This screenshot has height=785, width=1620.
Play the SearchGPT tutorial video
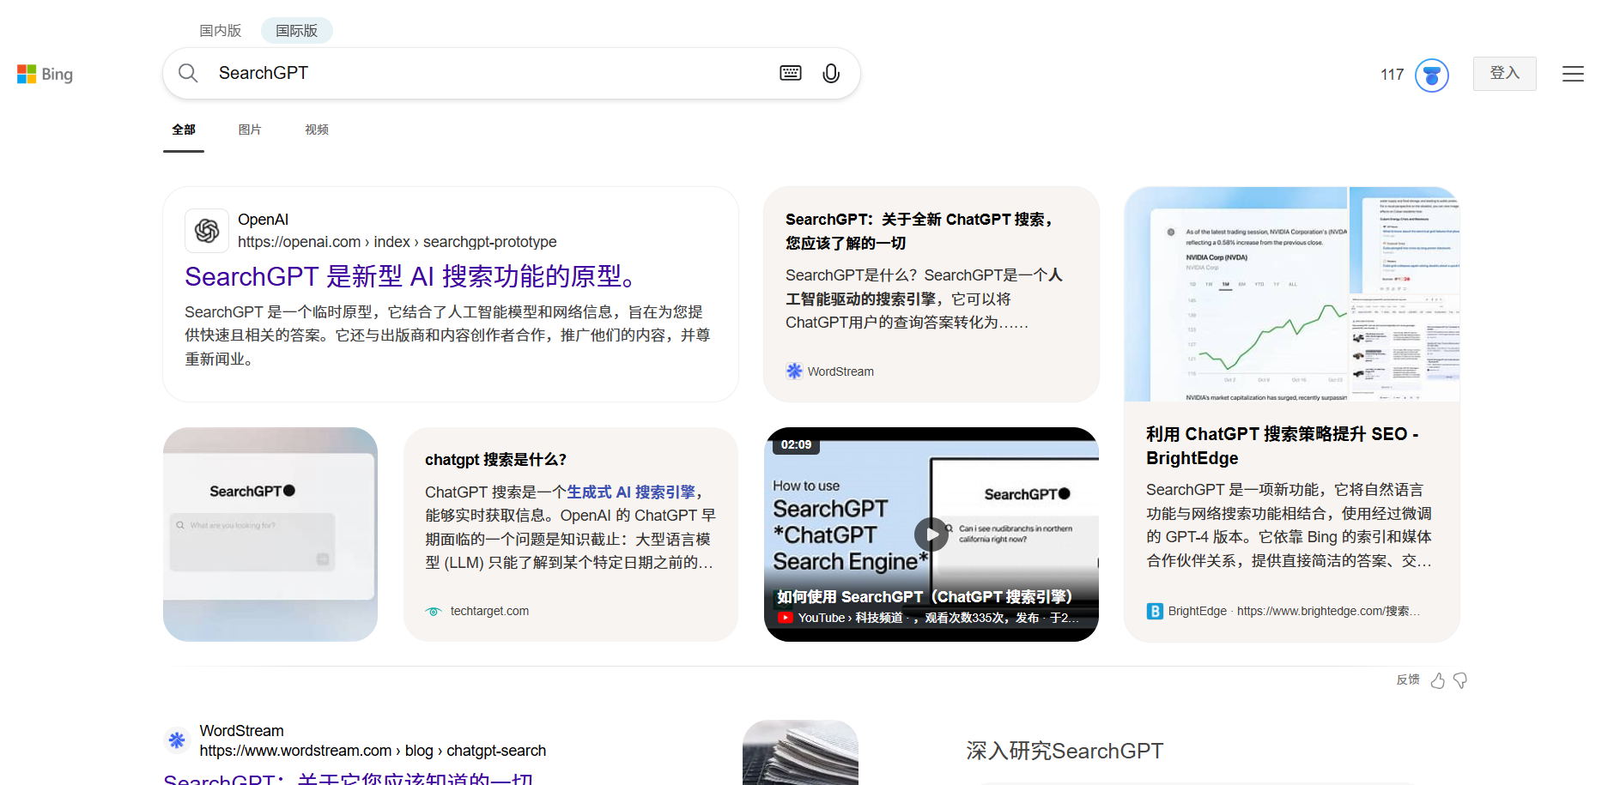[931, 534]
